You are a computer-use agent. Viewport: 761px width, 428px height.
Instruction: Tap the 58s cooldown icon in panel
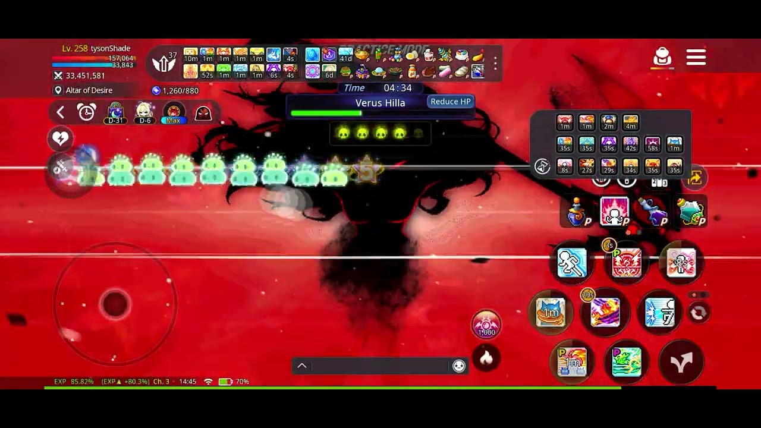652,144
